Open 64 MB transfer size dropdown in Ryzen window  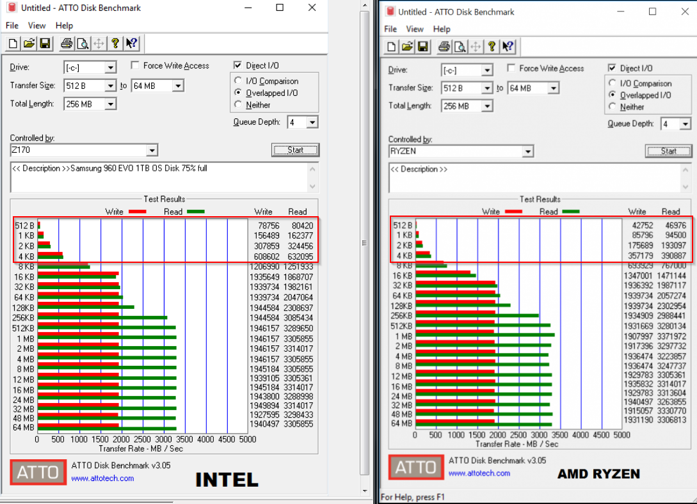click(553, 88)
